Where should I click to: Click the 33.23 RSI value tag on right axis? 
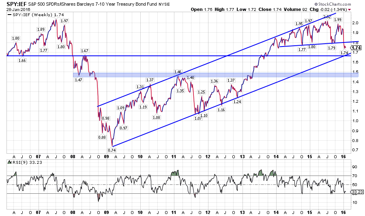pos(357,192)
